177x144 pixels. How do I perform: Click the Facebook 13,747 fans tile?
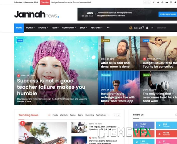[144, 125]
